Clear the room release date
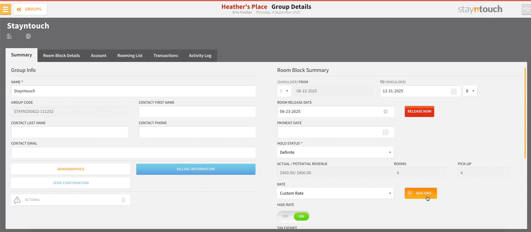The image size is (531, 232). coord(385,111)
